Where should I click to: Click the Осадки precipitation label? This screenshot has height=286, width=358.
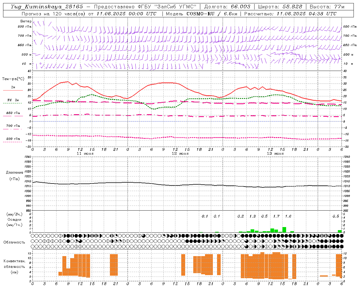coord(14,220)
